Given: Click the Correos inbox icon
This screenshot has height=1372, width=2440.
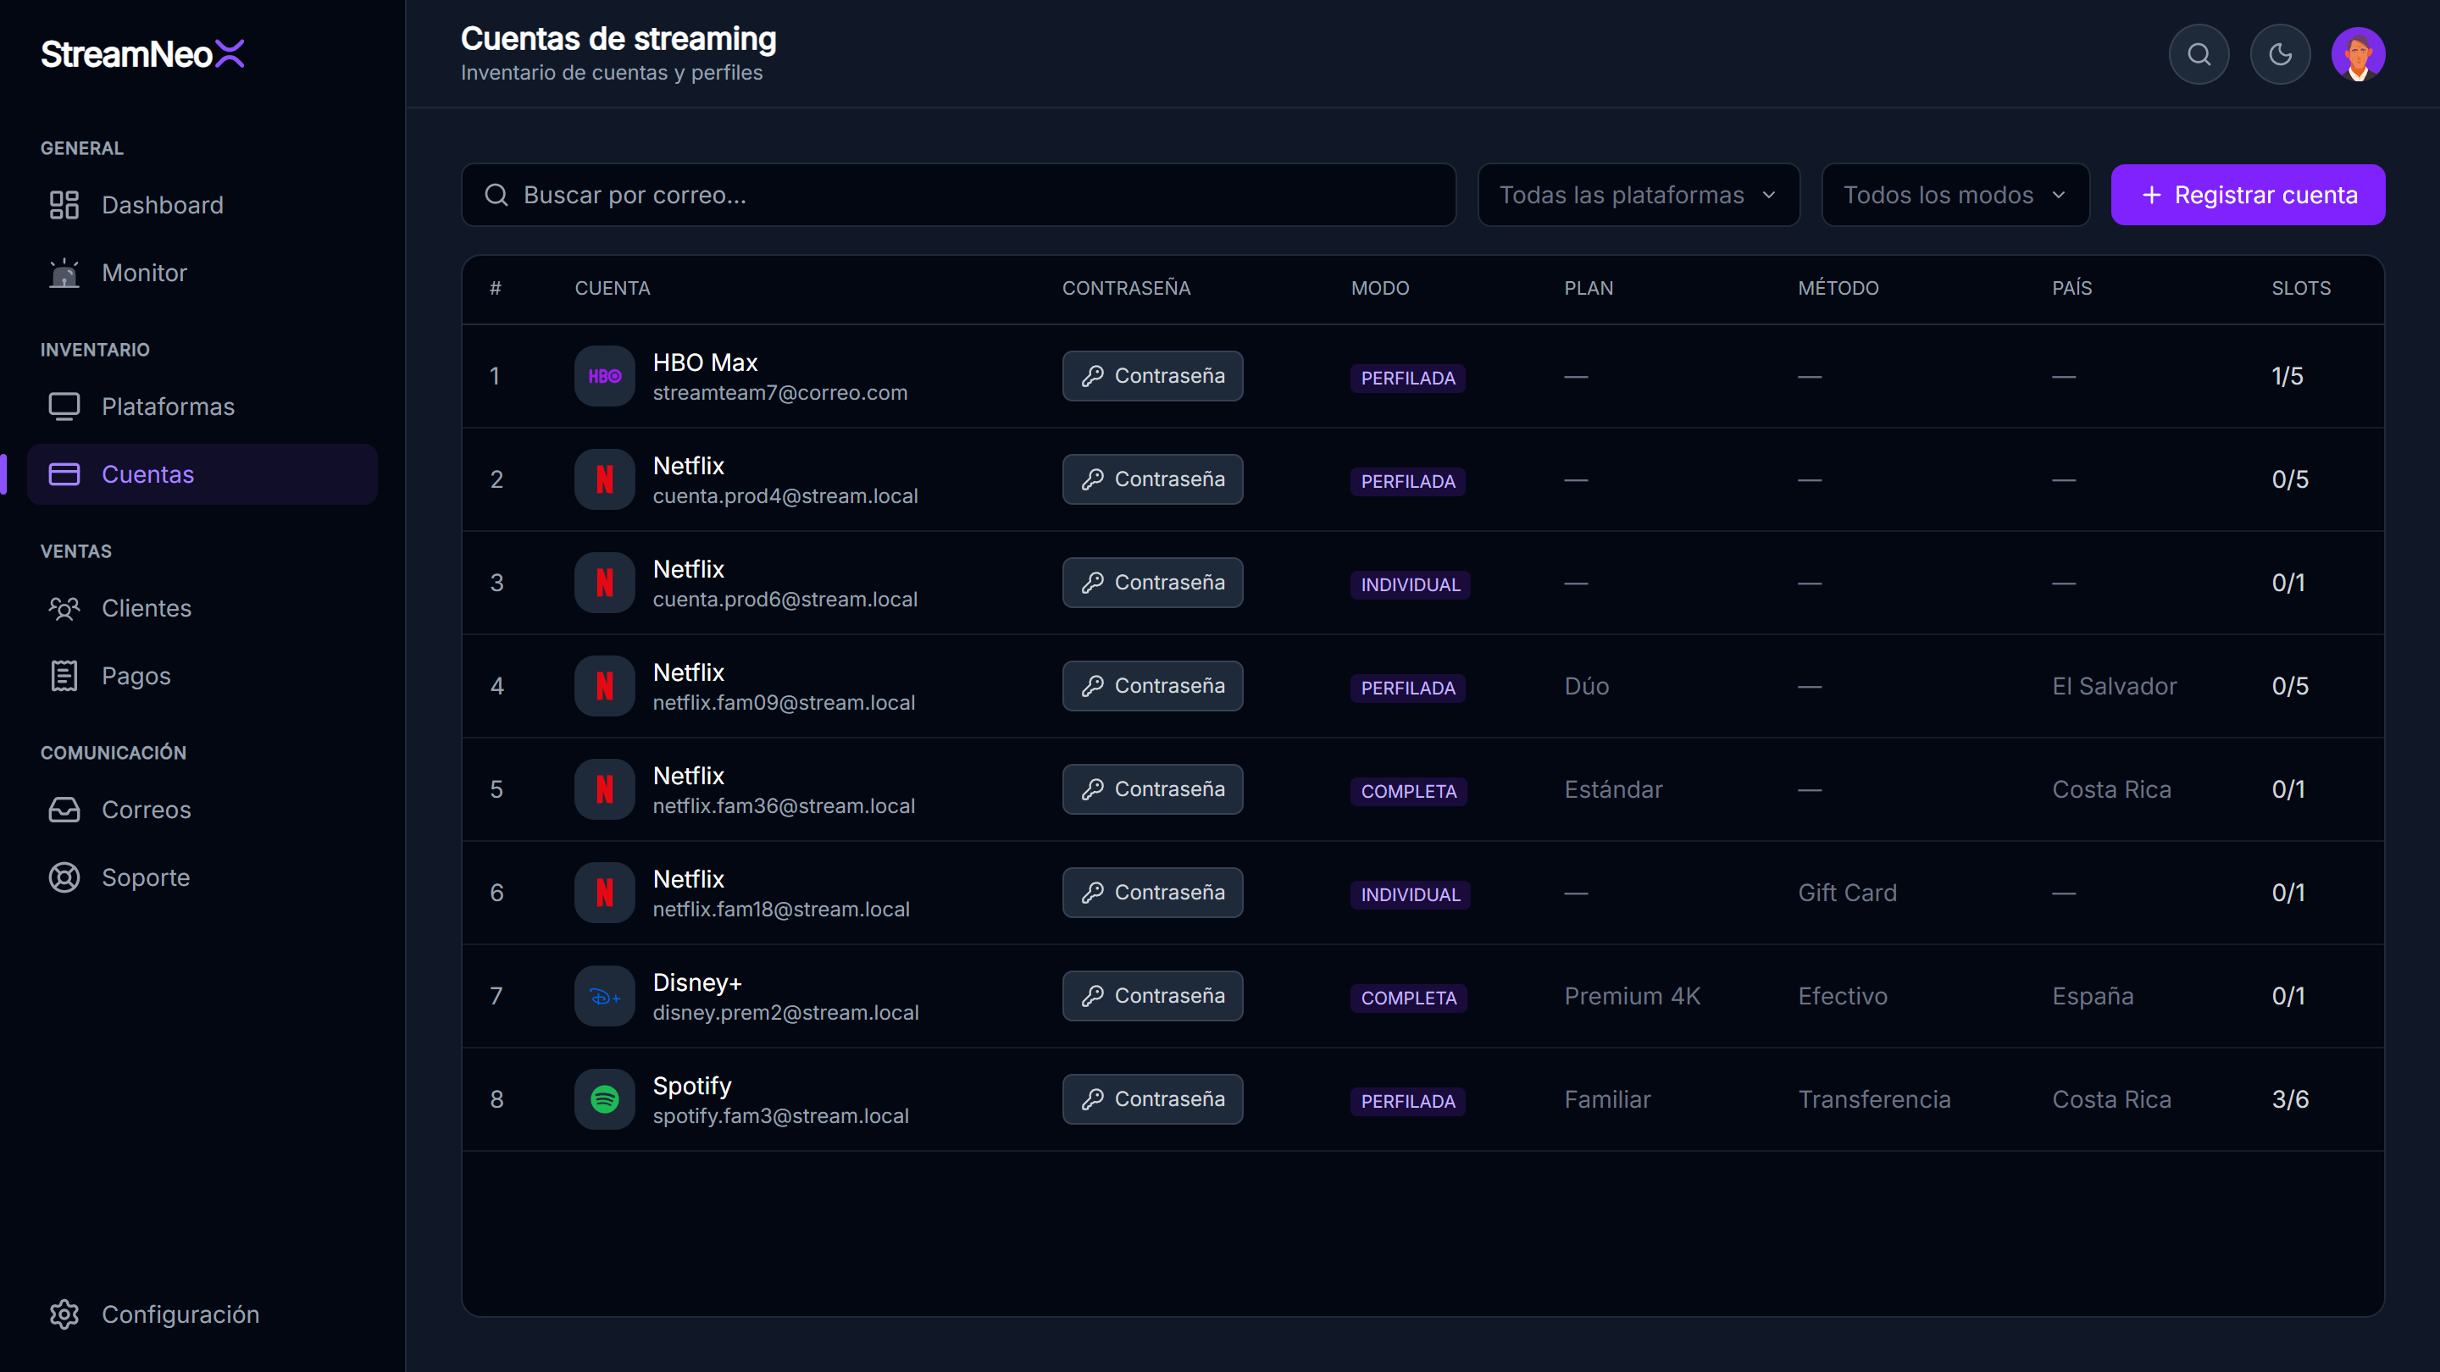Looking at the screenshot, I should point(64,810).
